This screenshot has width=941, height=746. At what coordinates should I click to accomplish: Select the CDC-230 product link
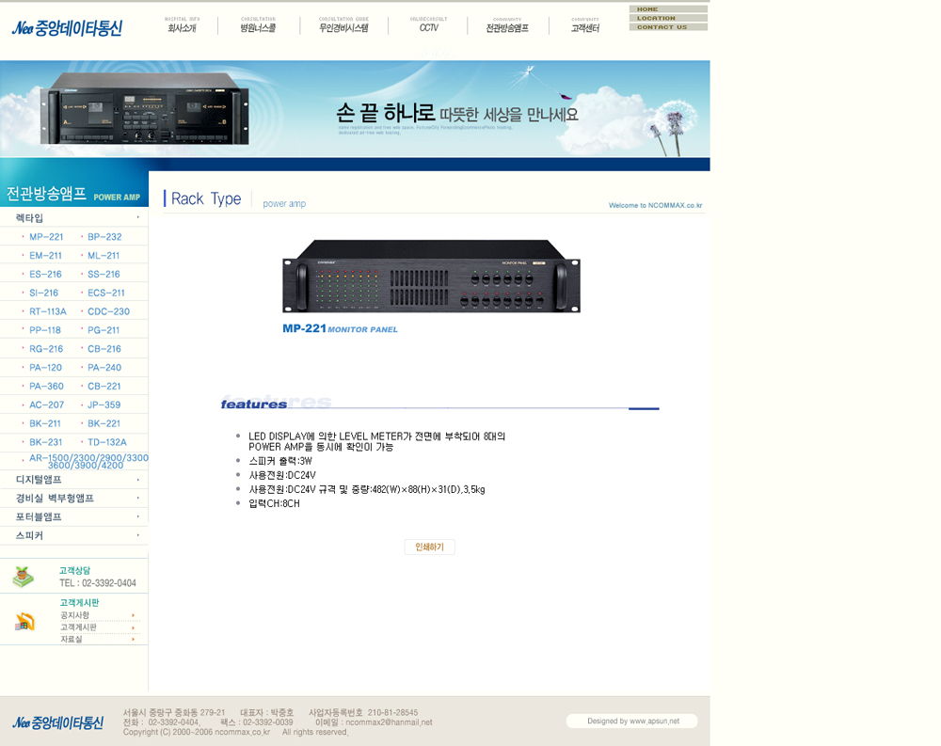(108, 311)
